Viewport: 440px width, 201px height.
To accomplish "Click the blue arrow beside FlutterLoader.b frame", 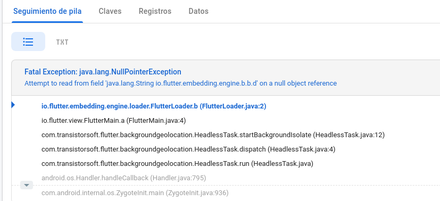I will tap(13, 105).
